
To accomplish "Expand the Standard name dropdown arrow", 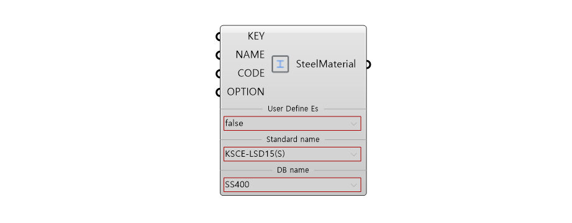I will (353, 154).
